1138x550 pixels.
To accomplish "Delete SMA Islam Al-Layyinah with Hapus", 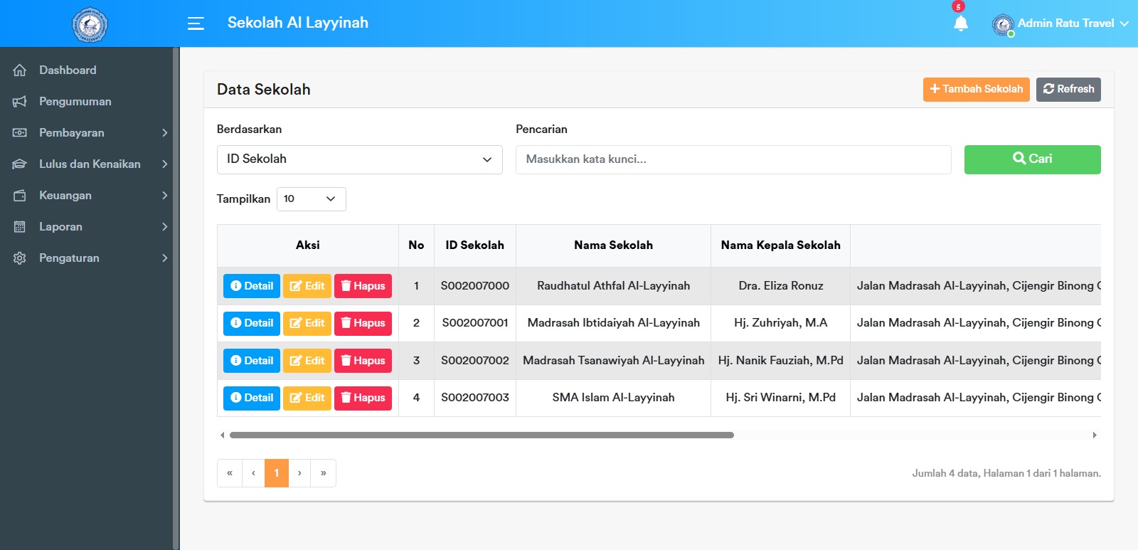I will 363,398.
